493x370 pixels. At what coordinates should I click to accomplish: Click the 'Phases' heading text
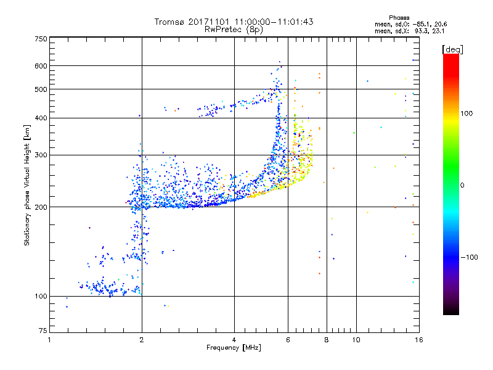399,18
